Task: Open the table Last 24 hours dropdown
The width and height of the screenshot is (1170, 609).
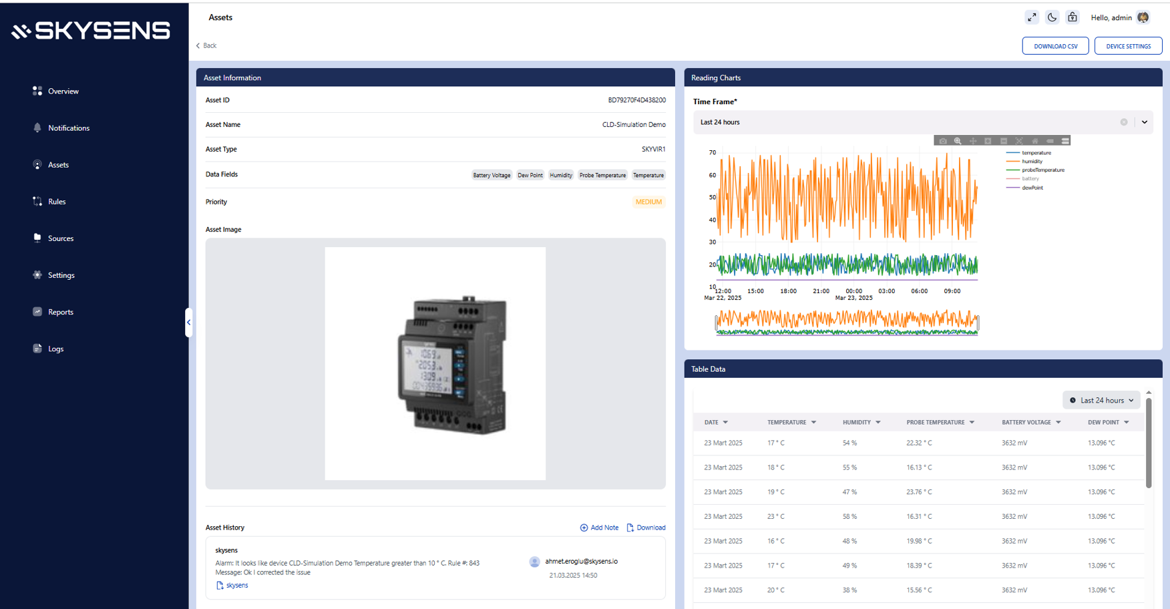Action: point(1101,400)
